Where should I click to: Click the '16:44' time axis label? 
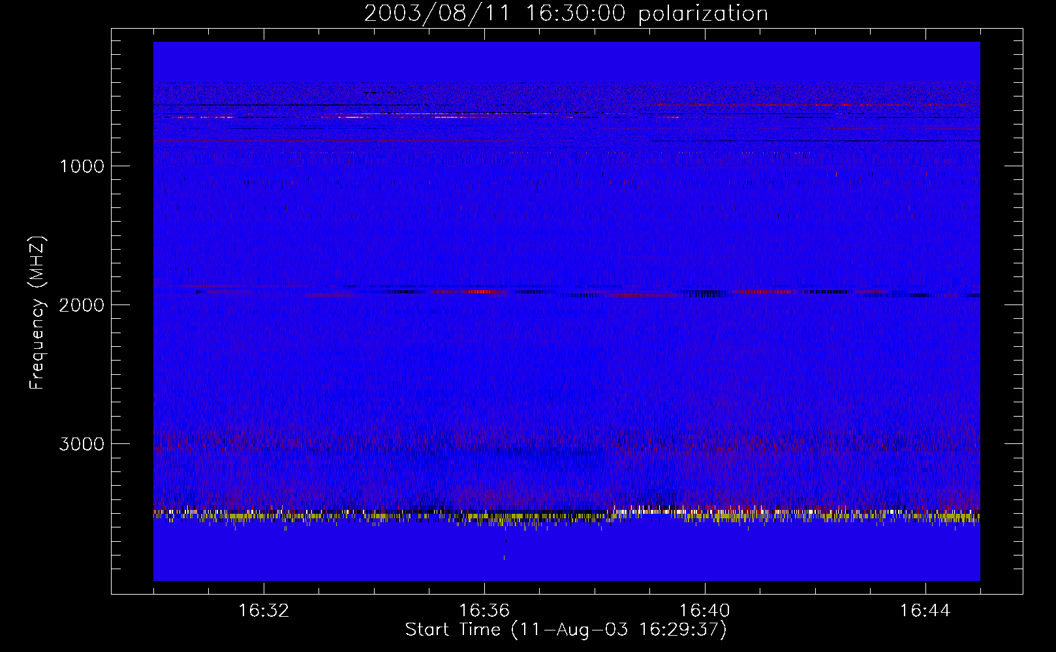point(925,611)
